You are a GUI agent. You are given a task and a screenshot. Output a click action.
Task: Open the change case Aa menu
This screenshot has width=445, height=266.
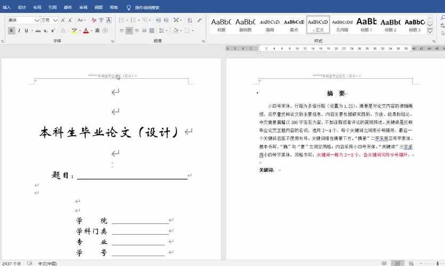82,20
